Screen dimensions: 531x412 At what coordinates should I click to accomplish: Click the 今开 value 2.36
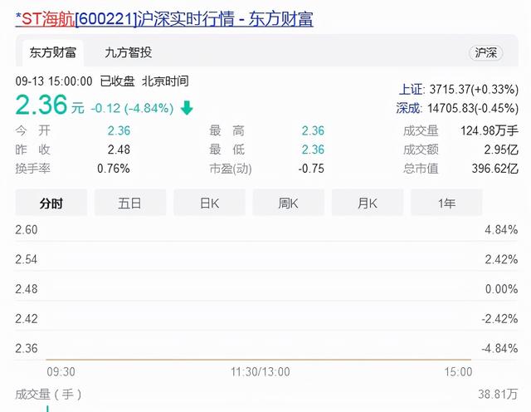pyautogui.click(x=119, y=130)
